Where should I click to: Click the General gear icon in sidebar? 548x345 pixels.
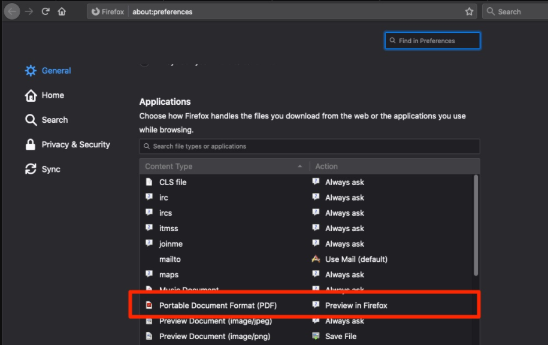pos(31,71)
